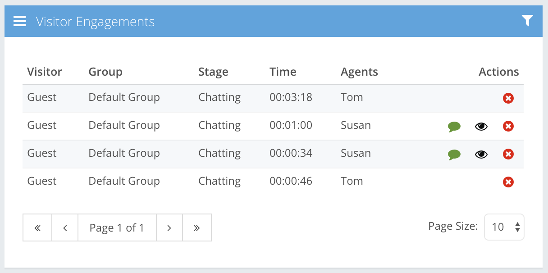The height and width of the screenshot is (273, 548).
Task: Open the hamburger menu in header
Action: 19,21
